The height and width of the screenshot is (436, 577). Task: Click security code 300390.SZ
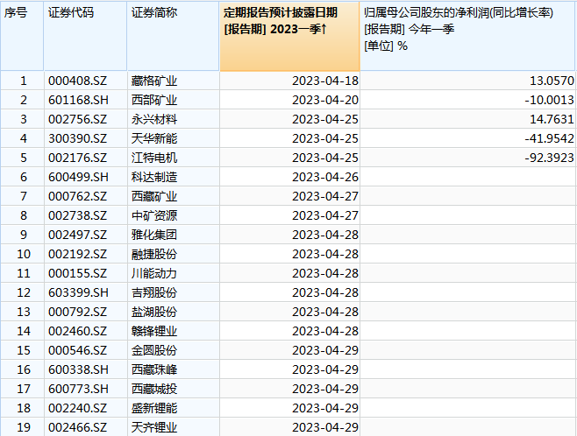click(78, 138)
